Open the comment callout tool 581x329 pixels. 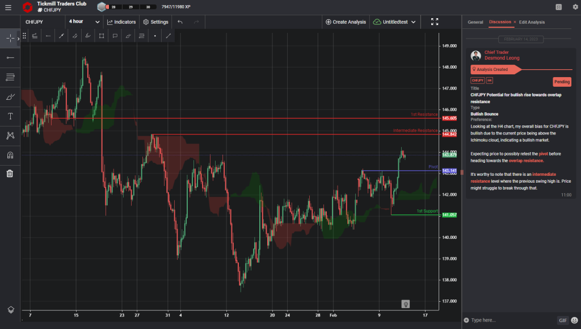[x=114, y=35]
